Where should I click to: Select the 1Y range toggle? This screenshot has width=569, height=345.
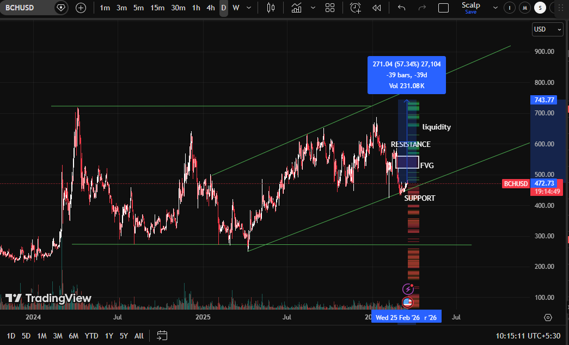coord(109,336)
